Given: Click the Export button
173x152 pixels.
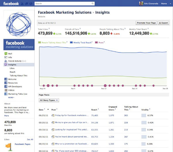Looking at the screenshot, I should point(163,23).
